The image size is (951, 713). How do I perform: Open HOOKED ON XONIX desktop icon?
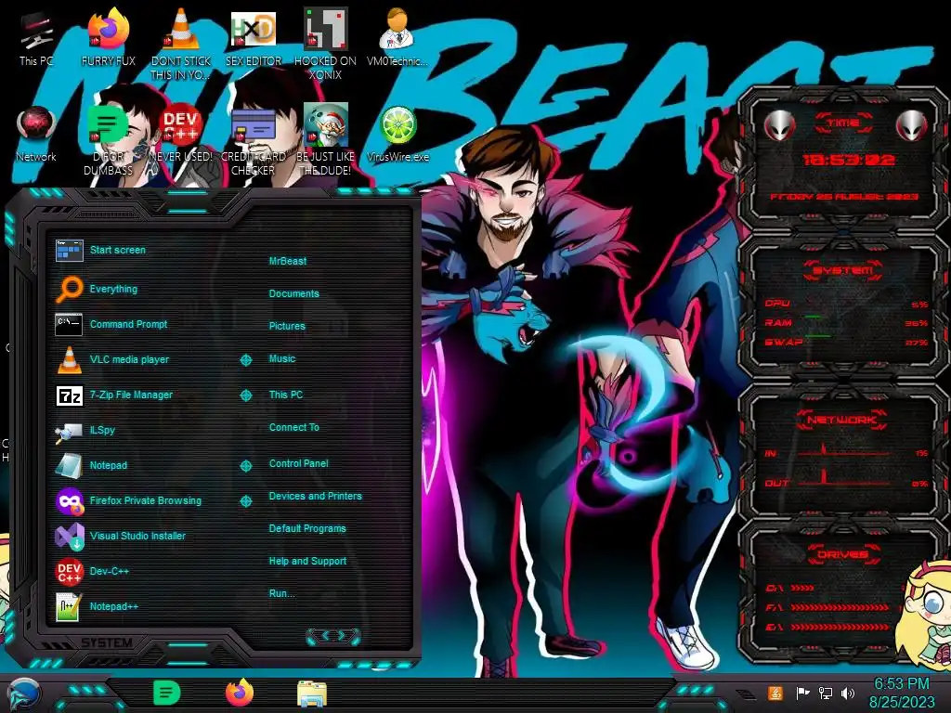click(x=325, y=44)
